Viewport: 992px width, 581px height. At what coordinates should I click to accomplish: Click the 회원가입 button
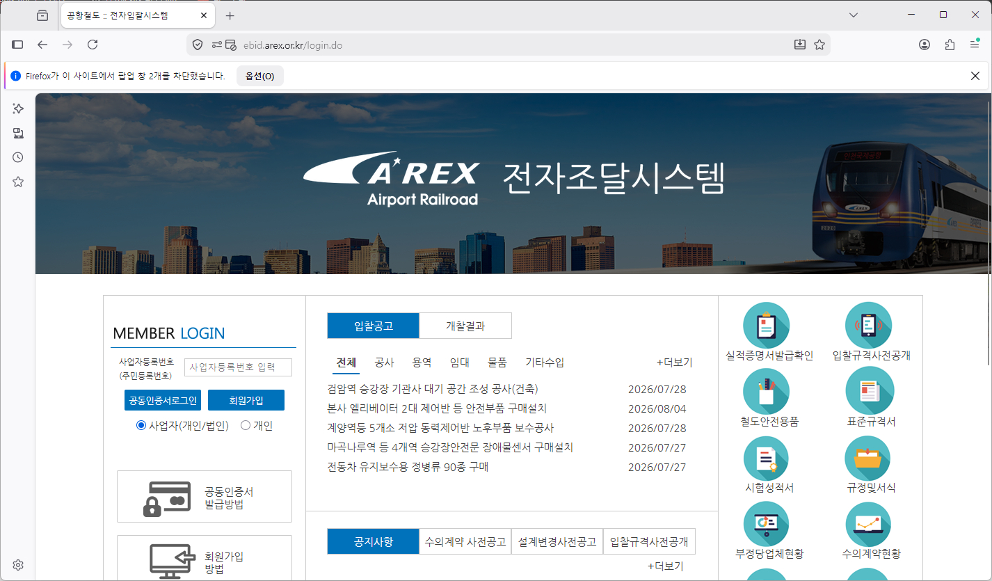click(246, 400)
